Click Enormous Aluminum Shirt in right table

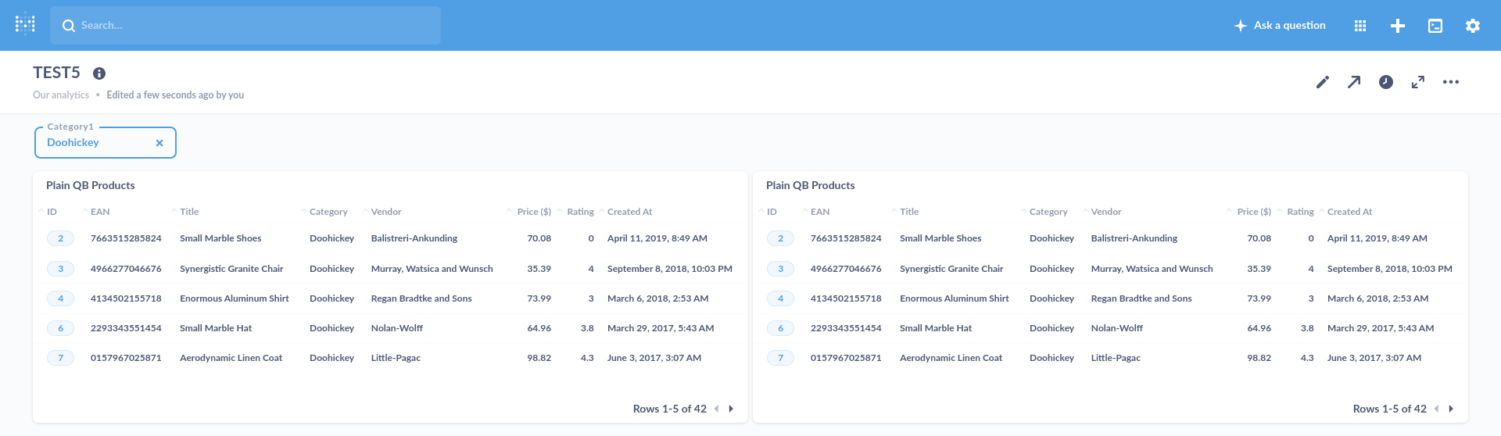[955, 298]
